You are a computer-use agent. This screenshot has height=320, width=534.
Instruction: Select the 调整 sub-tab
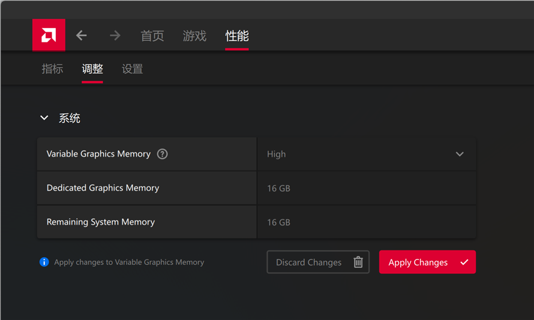tap(92, 69)
